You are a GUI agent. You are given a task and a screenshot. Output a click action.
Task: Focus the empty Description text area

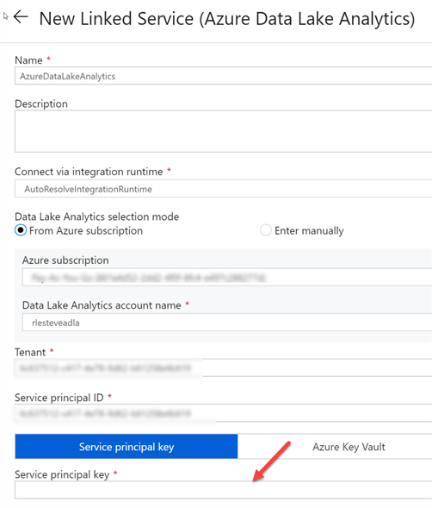pyautogui.click(x=223, y=131)
